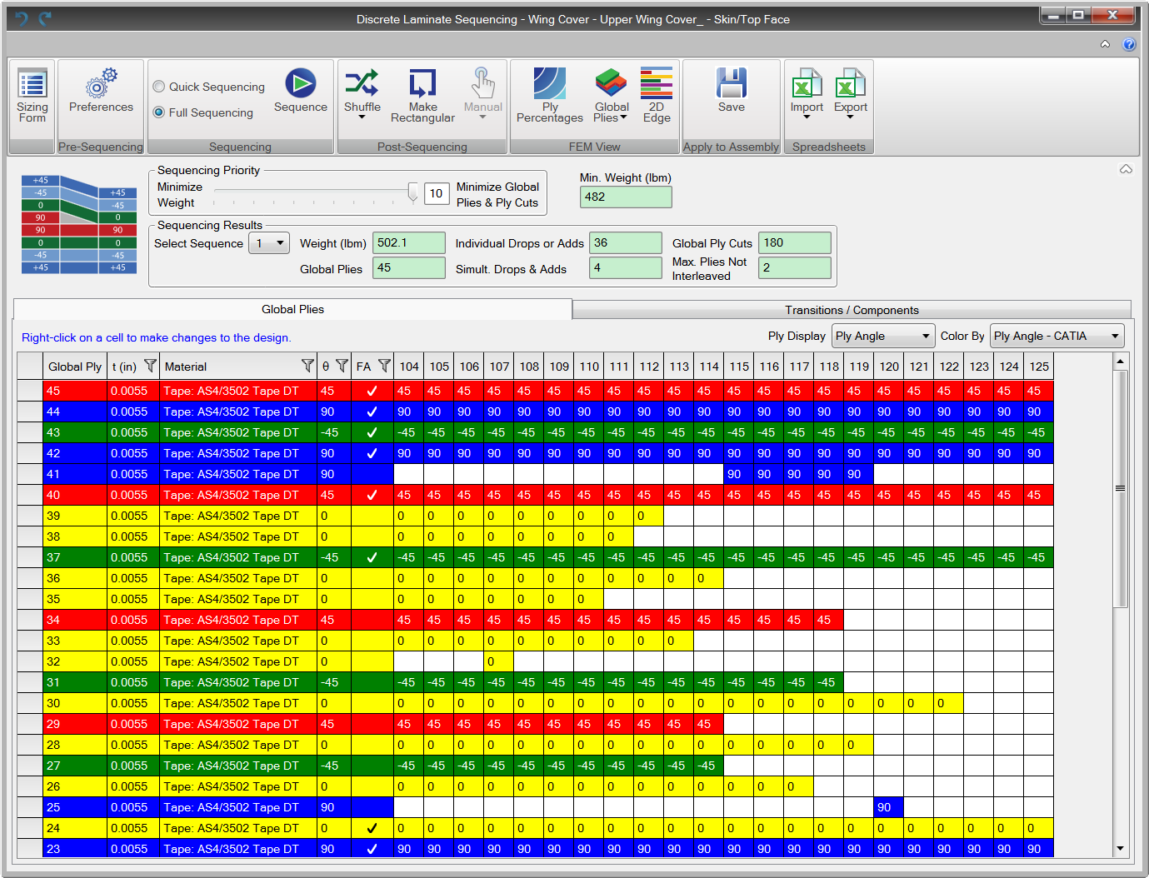Open Ply Percentages view
This screenshot has width=1149, height=878.
point(549,94)
